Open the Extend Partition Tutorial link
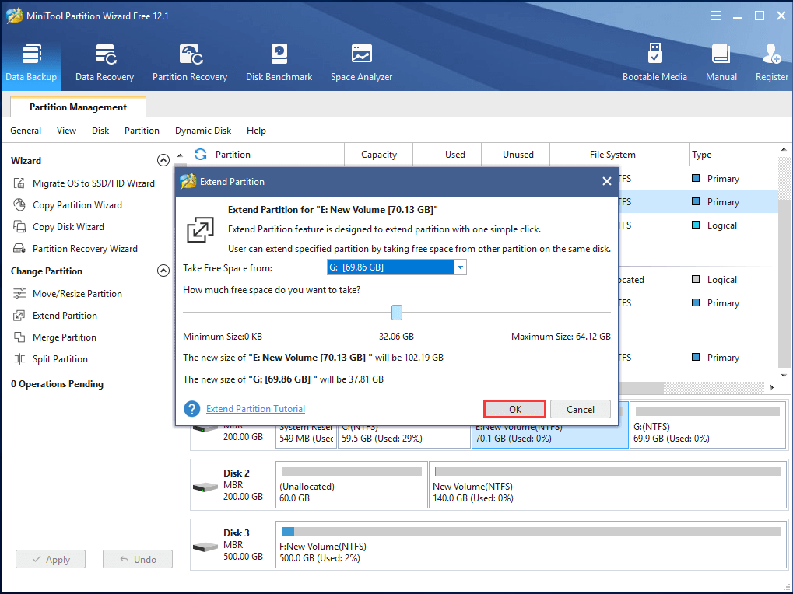 tap(255, 409)
